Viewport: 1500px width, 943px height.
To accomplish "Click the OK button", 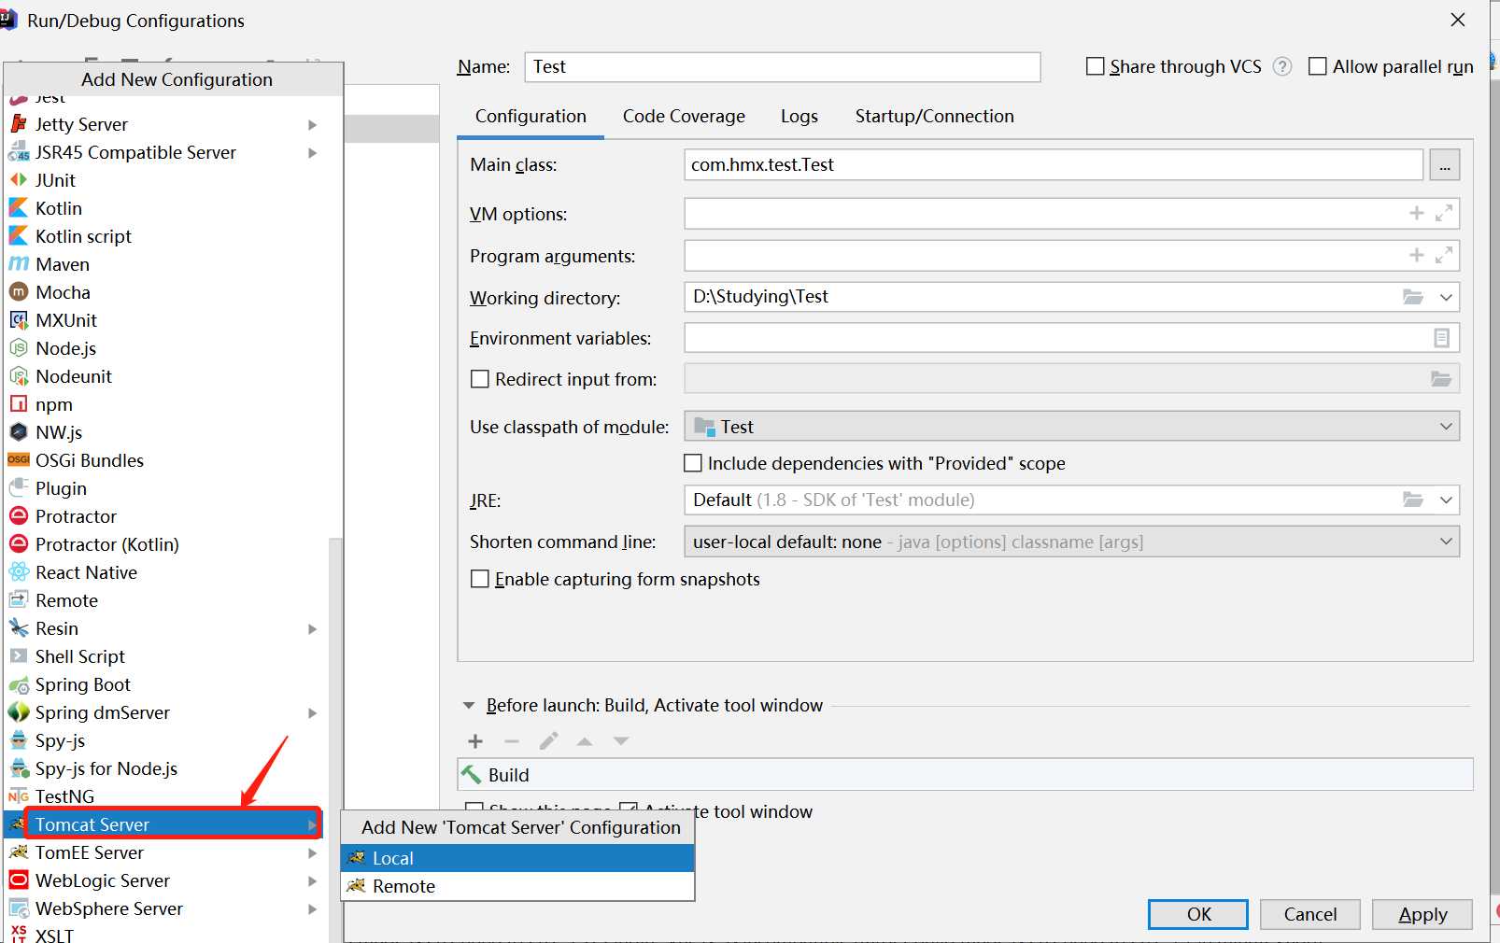I will pos(1198,914).
